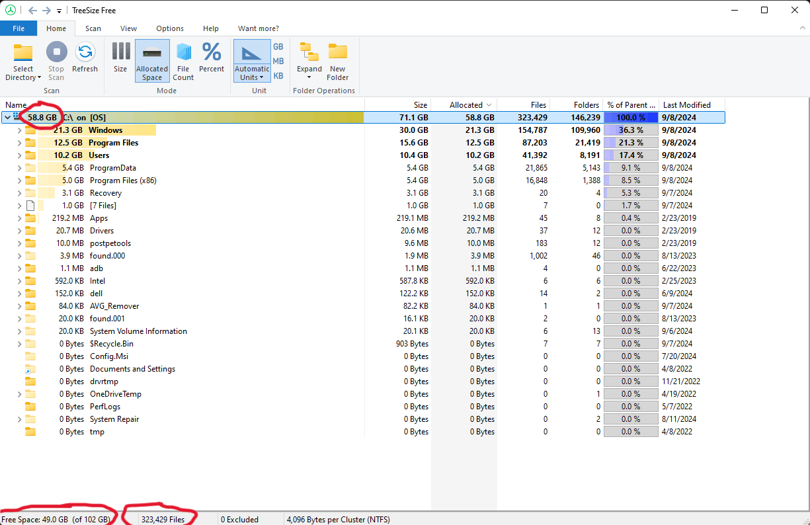Click the 21.3 % bar for Program Files
810x525 pixels.
point(631,143)
